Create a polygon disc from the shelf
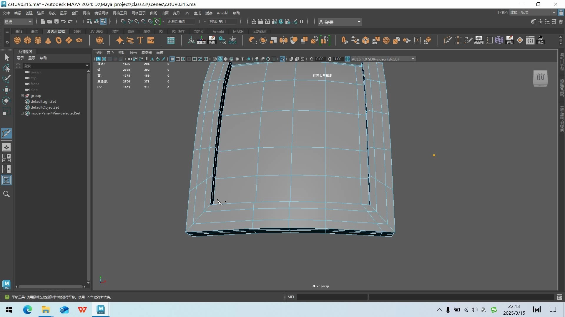 (79, 40)
